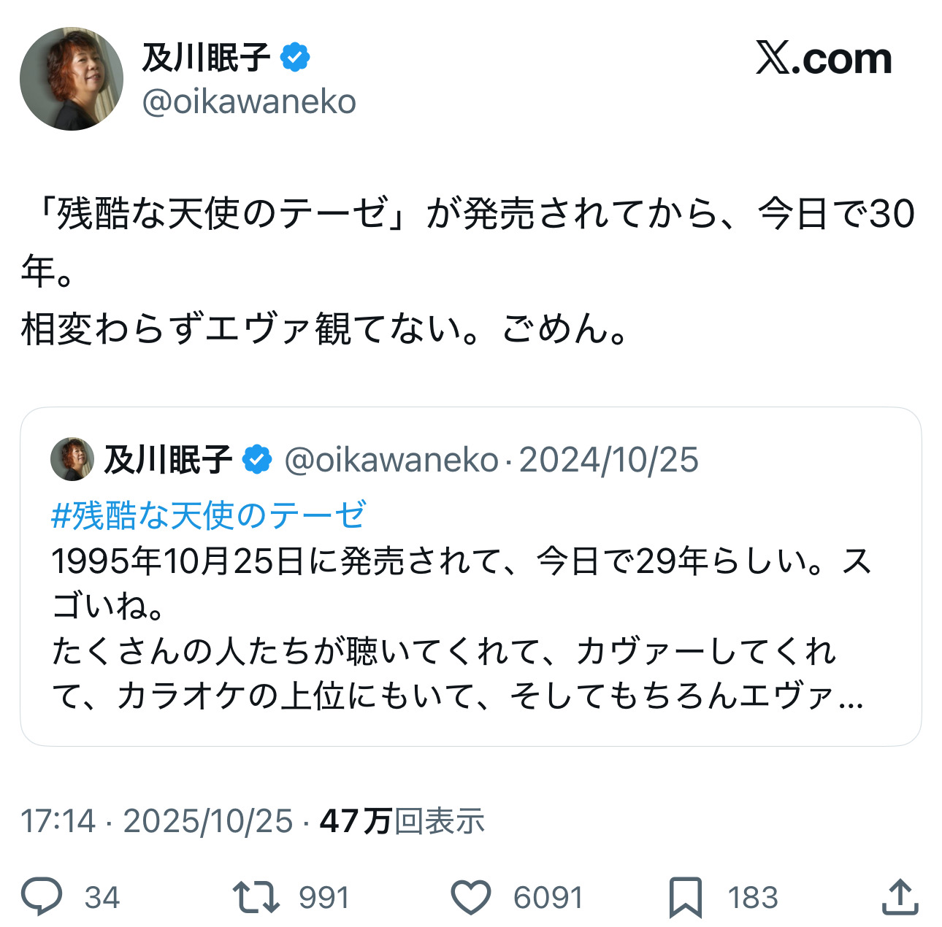Click the reply speech bubble icon

click(x=42, y=897)
